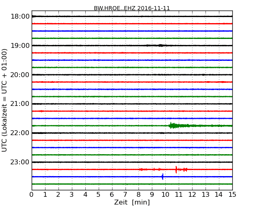Viewport: 264px width, 211px height.
Task: Click the x-axis tick label 9
Action: coord(152,194)
